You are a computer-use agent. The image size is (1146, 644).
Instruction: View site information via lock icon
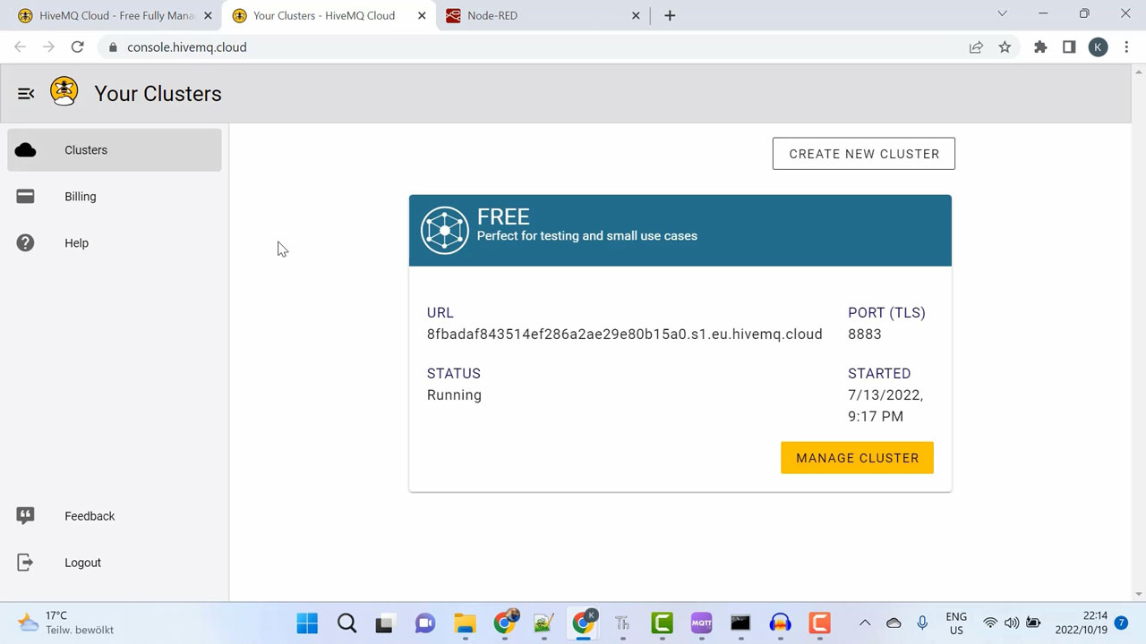click(x=113, y=47)
